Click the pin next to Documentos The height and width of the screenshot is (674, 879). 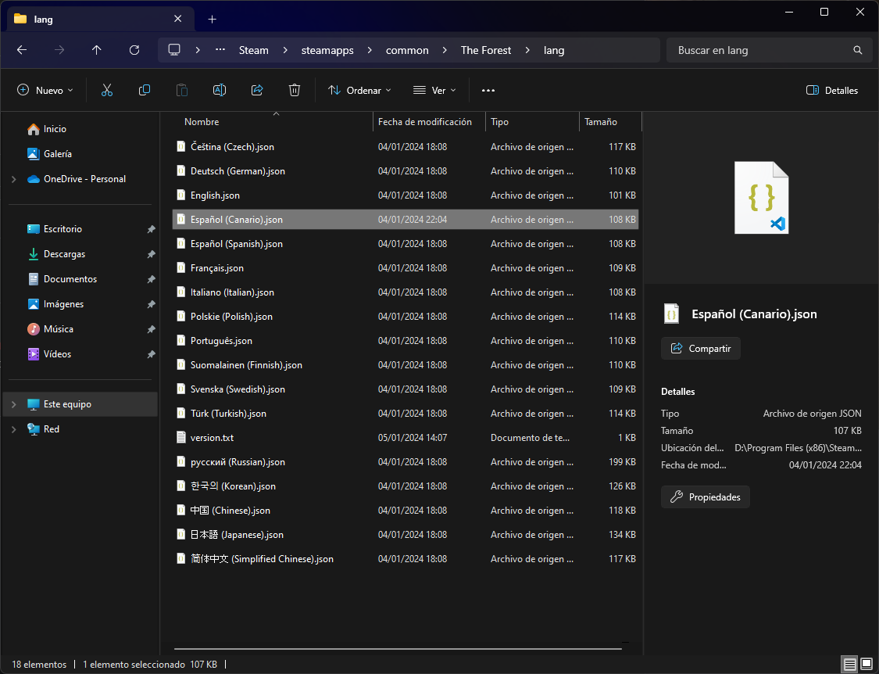click(x=151, y=279)
